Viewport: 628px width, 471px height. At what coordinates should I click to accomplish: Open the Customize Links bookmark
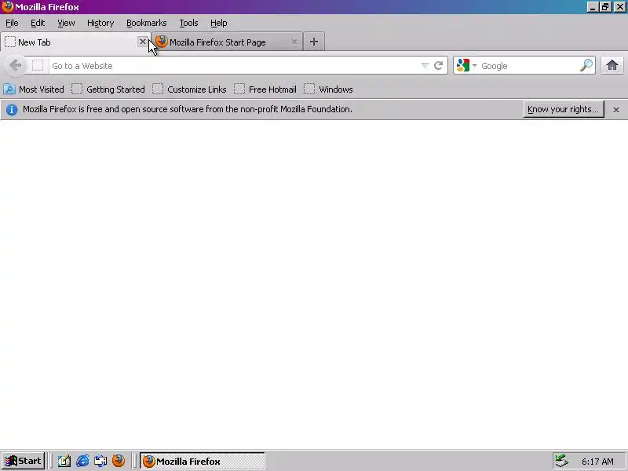(x=189, y=89)
